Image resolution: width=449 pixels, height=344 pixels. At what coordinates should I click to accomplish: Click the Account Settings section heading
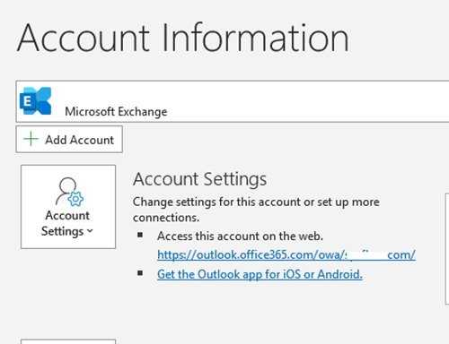tap(199, 179)
